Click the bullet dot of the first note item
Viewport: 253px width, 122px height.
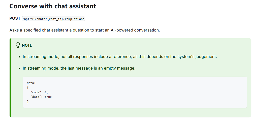(x=19, y=57)
